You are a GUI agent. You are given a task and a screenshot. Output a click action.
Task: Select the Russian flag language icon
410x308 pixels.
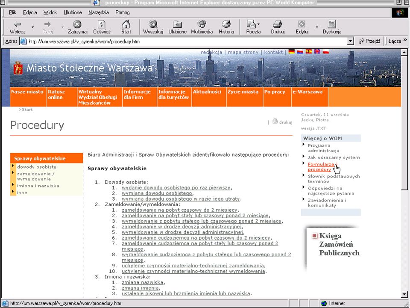click(300, 52)
